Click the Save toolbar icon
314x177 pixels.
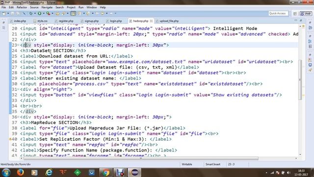(x=12, y=13)
